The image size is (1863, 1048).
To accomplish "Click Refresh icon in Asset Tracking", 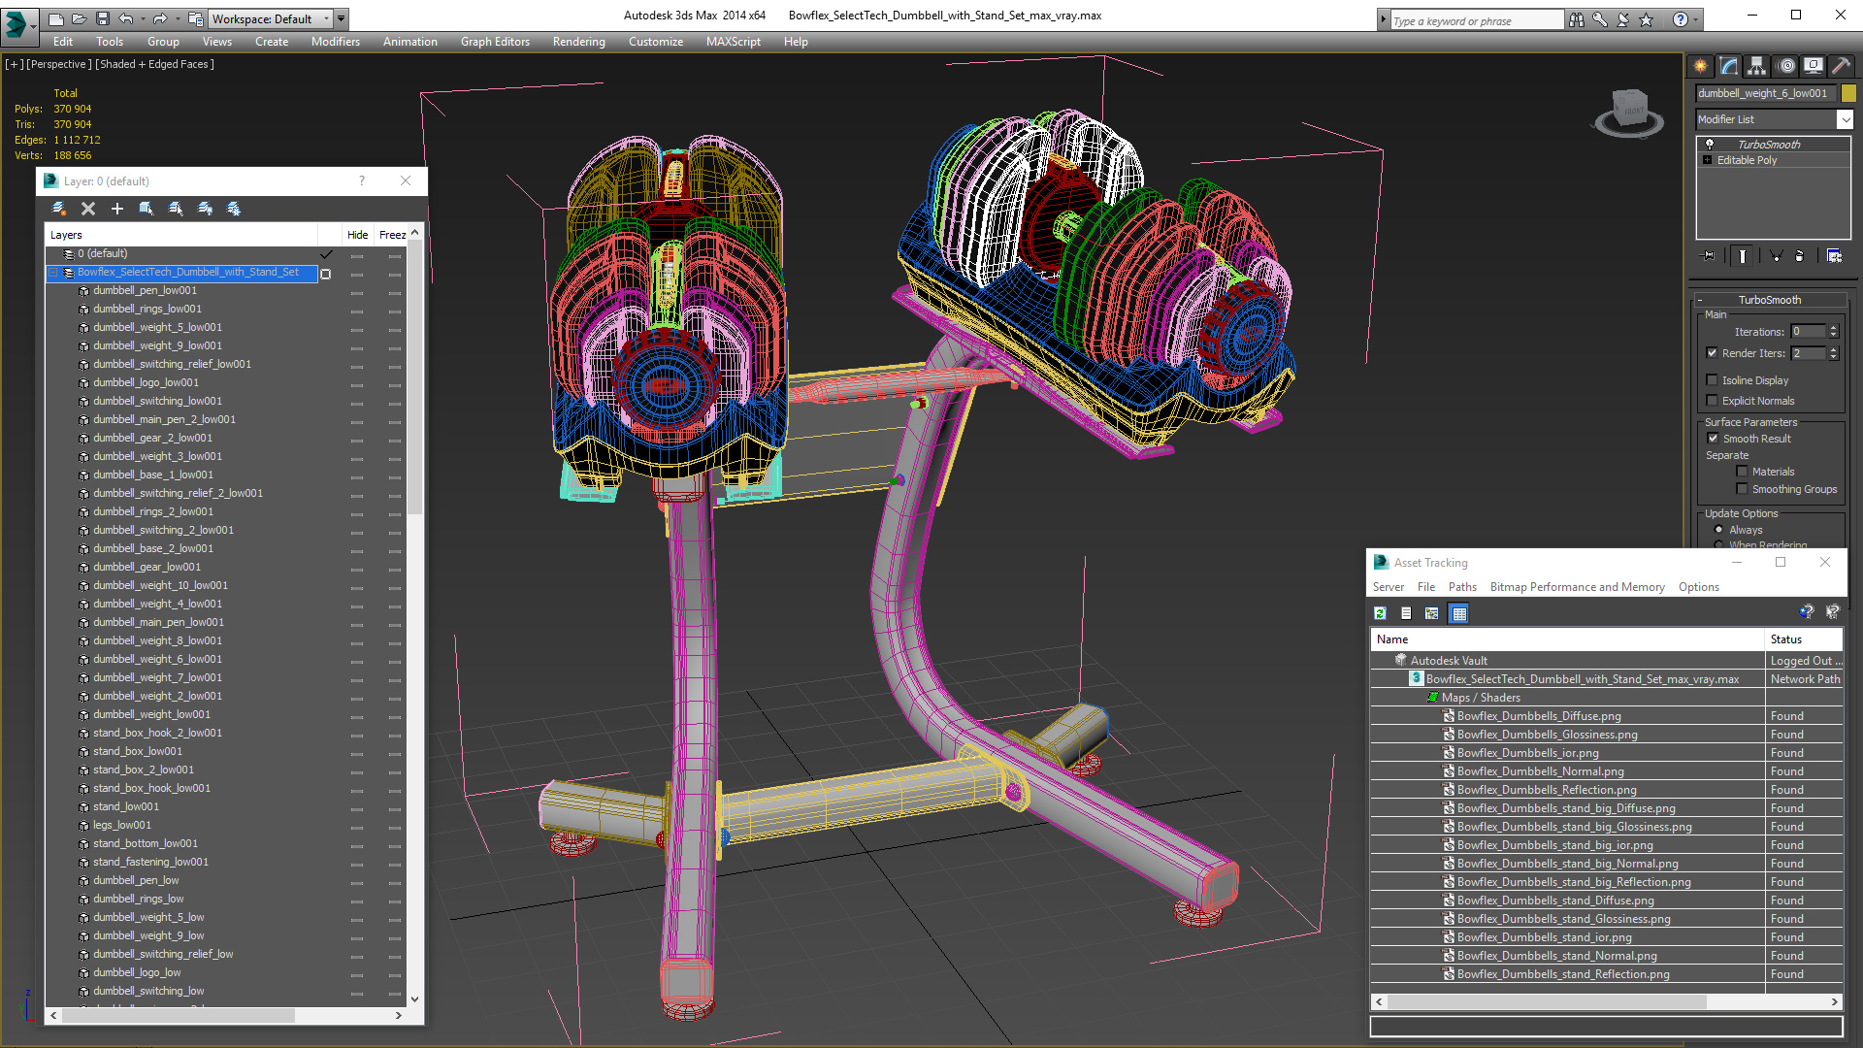I will pos(1380,613).
